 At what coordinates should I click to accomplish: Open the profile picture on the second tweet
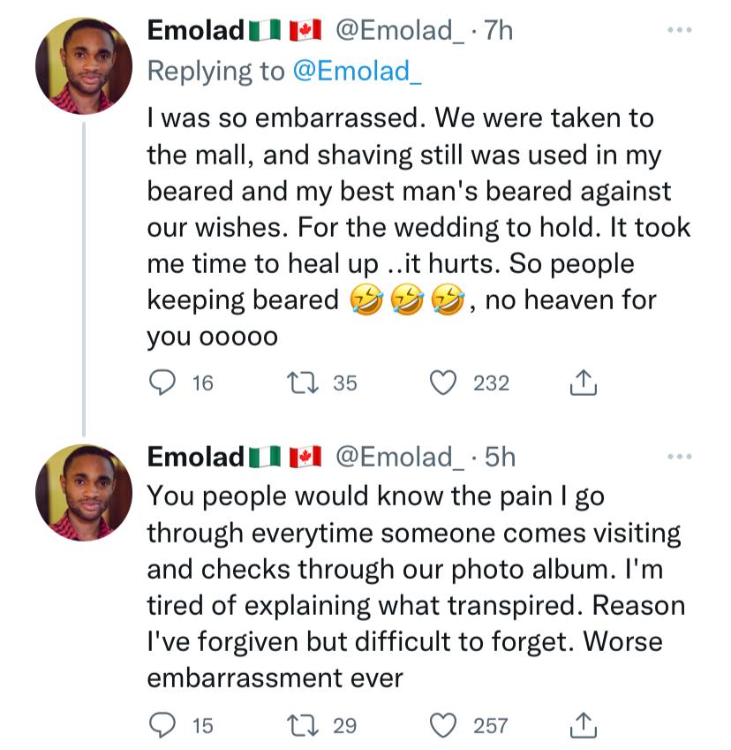coord(84,493)
